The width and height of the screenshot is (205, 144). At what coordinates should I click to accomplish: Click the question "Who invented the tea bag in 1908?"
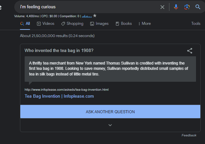tap(59, 50)
